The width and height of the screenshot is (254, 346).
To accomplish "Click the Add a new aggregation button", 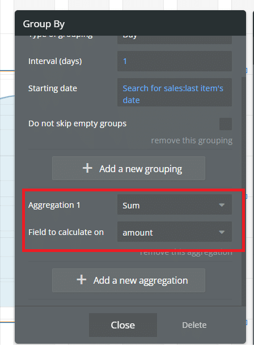I will pos(129,280).
